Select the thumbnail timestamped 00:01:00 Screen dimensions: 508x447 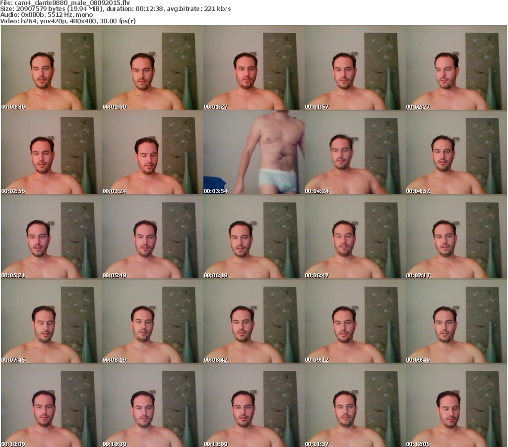click(153, 67)
